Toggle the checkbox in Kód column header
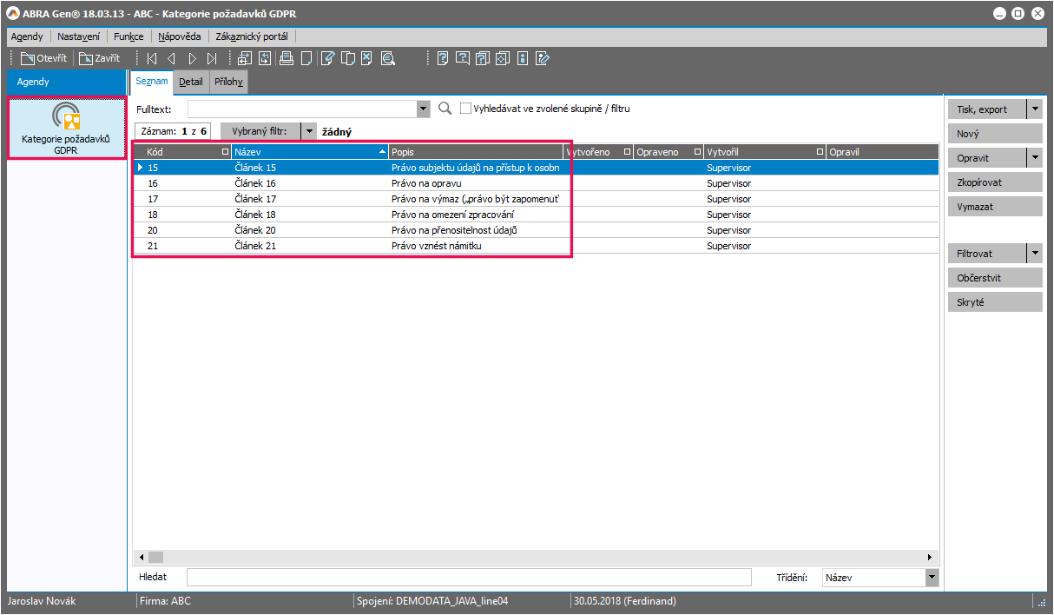The height and width of the screenshot is (615, 1054). [226, 152]
